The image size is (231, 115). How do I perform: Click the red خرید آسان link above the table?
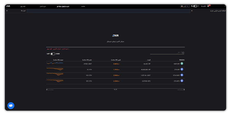coord(65,49)
